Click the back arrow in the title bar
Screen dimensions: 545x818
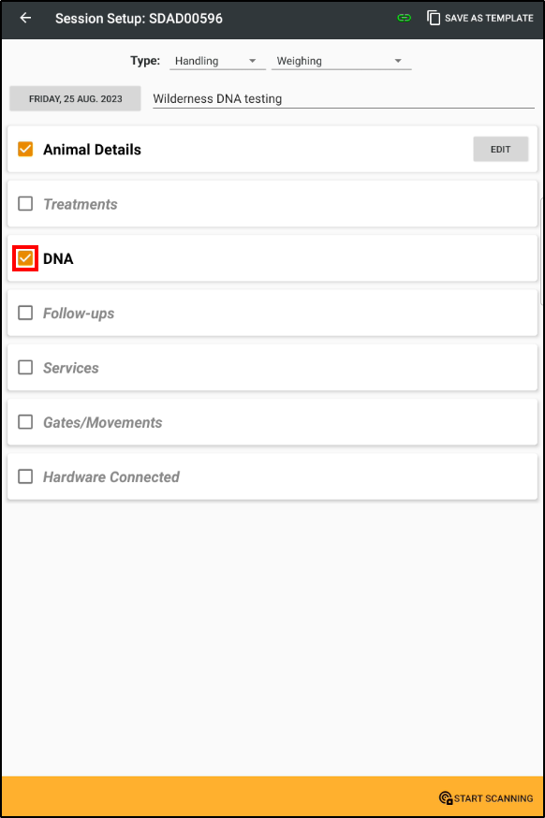(x=24, y=18)
